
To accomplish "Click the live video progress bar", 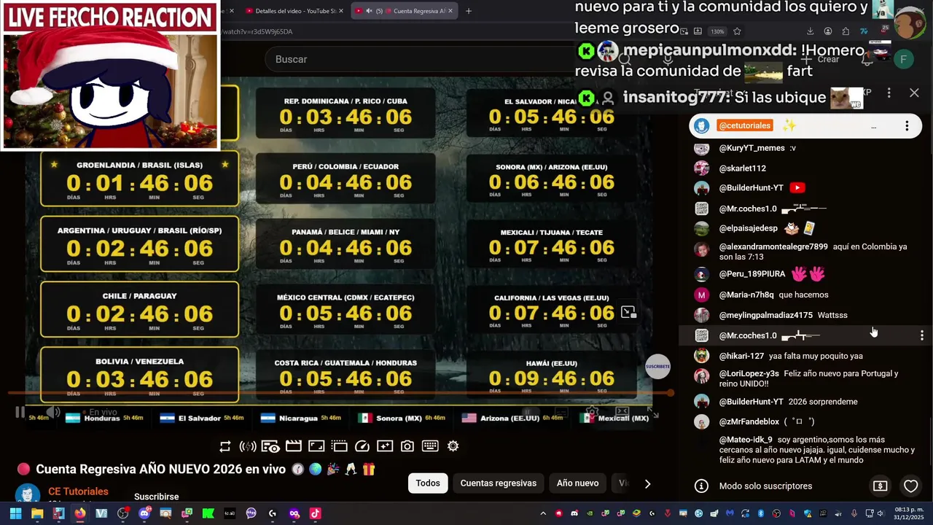I will (339, 394).
